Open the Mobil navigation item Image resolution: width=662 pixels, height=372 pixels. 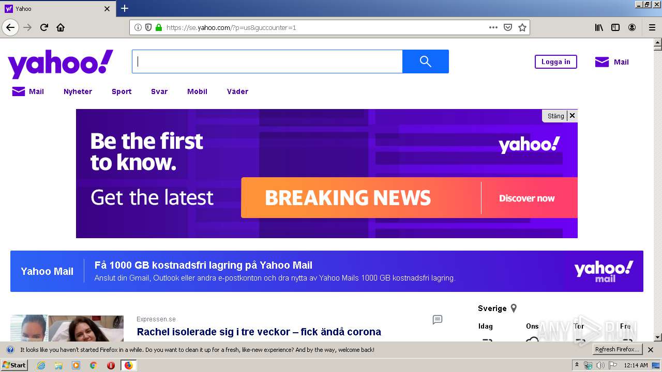tap(197, 91)
